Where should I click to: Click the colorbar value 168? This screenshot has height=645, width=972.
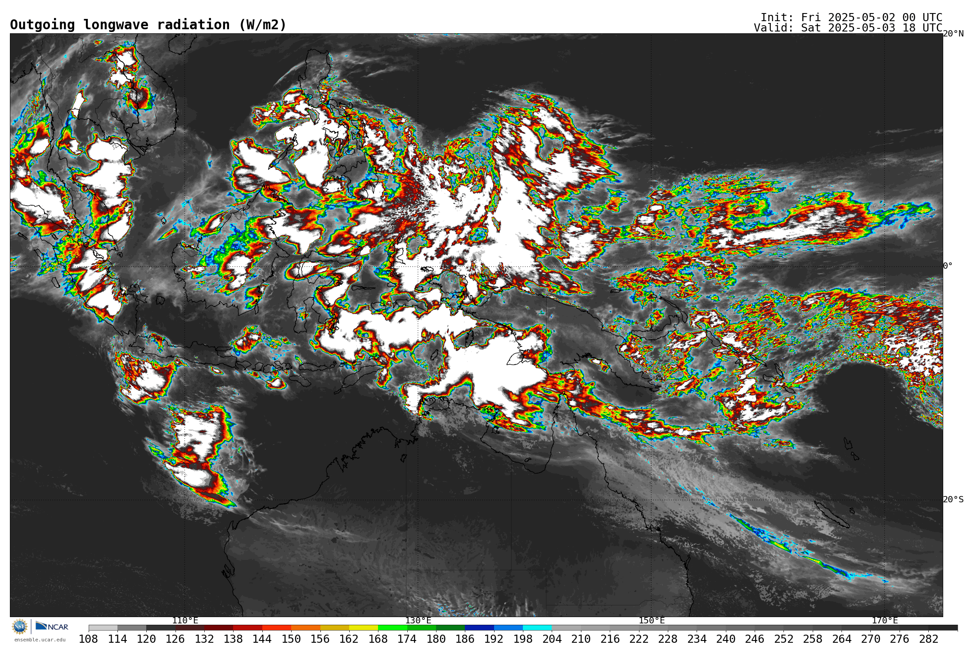coord(378,639)
